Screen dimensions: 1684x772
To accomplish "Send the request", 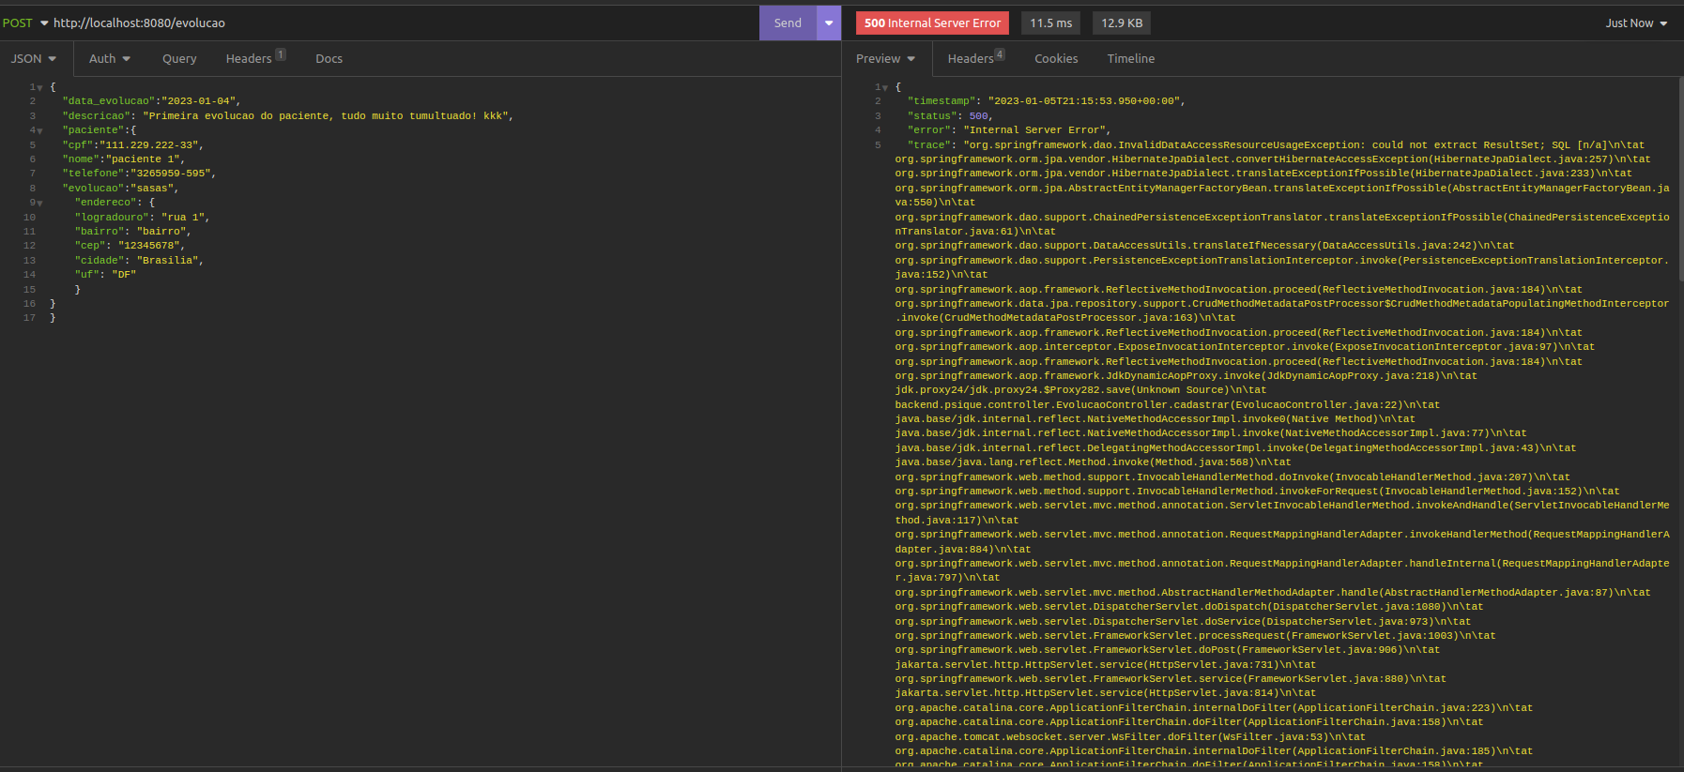I will point(788,23).
